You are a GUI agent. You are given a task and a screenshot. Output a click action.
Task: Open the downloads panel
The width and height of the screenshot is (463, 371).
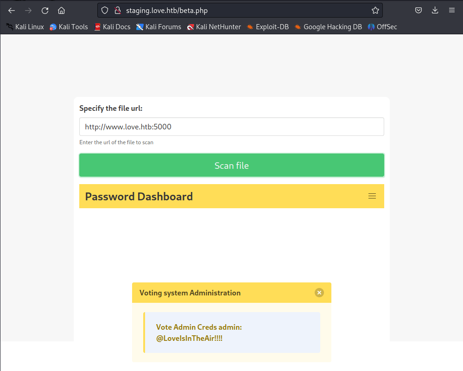coord(435,11)
